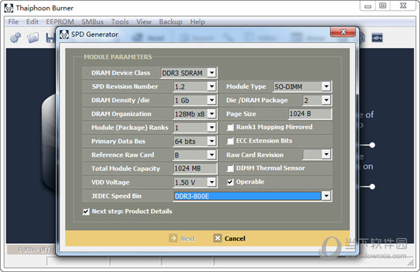Maximize the Thaiphoon Burner window
This screenshot has width=420, height=272.
click(x=383, y=6)
